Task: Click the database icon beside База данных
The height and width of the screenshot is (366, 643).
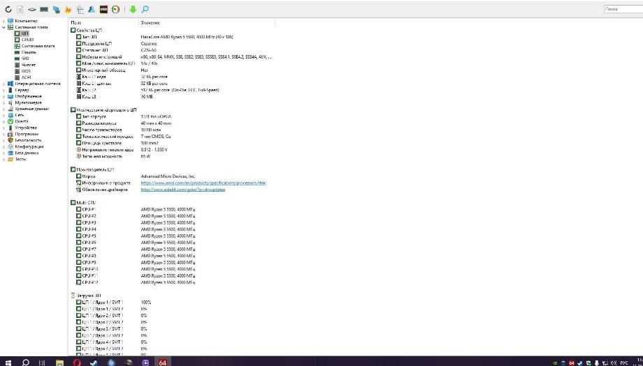Action: 10,153
